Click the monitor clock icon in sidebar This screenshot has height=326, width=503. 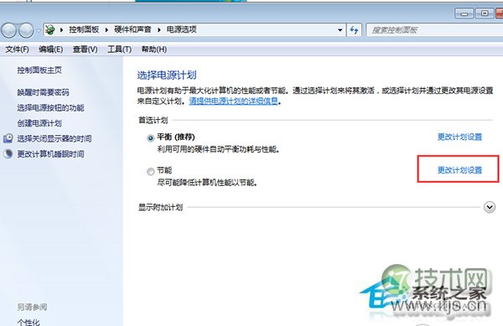pos(8,138)
